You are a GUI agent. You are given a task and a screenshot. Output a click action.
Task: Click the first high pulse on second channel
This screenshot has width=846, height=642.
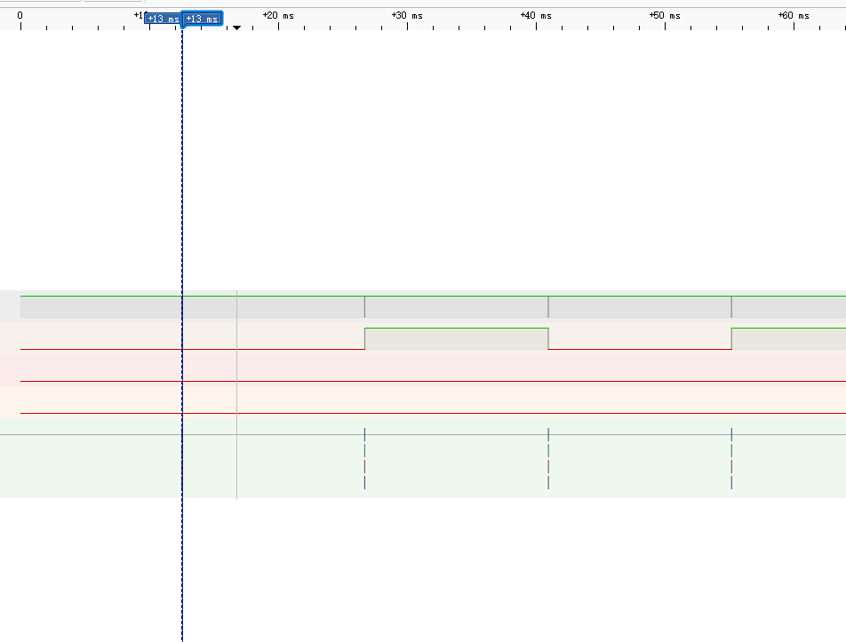pyautogui.click(x=457, y=338)
